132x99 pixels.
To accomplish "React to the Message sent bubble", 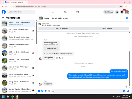I will (57, 58).
